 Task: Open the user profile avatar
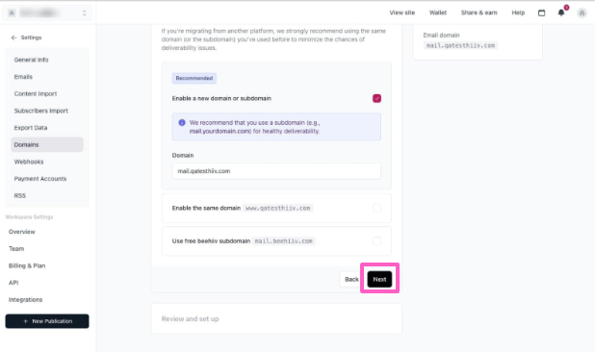tap(582, 13)
